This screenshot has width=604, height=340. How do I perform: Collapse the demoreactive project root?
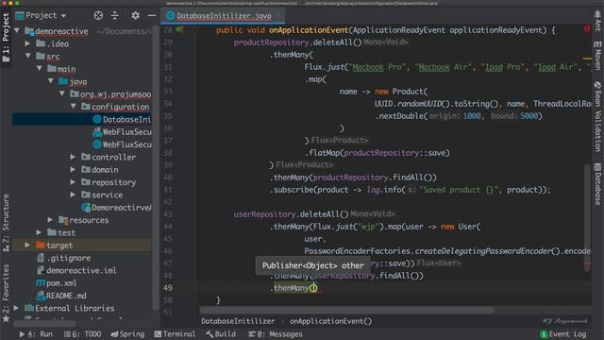point(17,30)
